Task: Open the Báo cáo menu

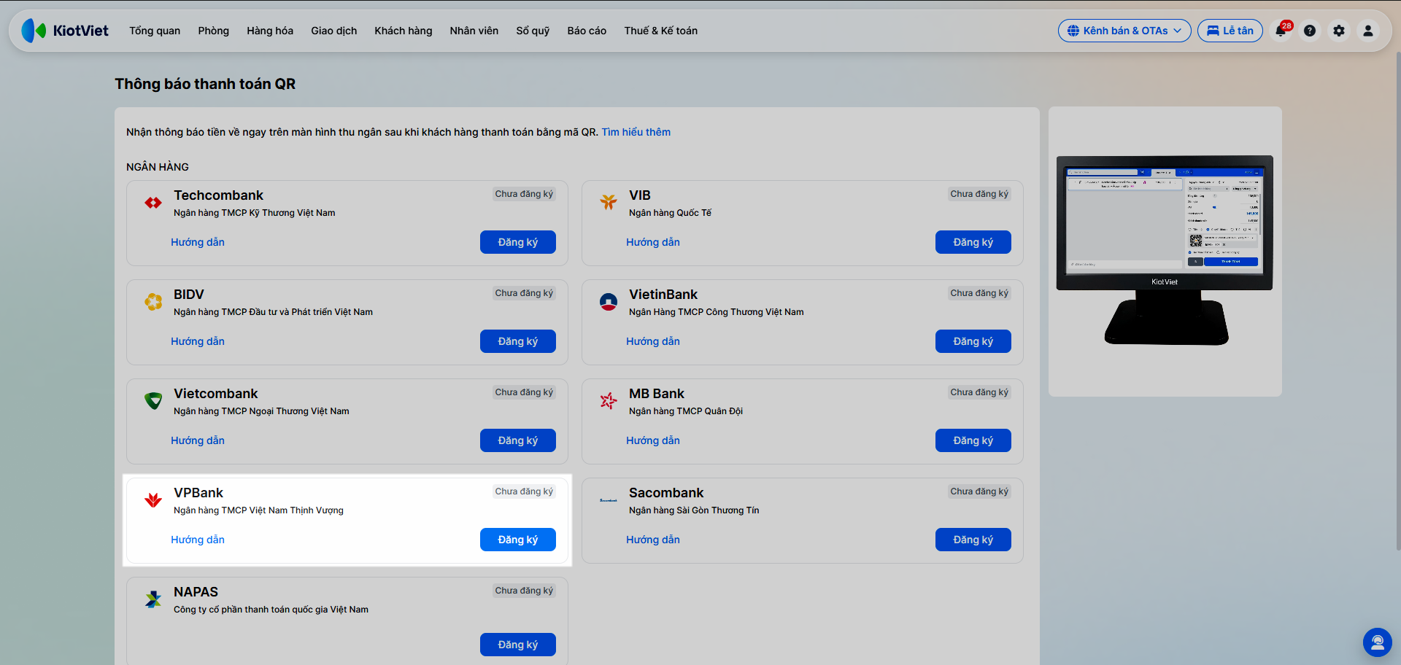Action: (x=587, y=31)
